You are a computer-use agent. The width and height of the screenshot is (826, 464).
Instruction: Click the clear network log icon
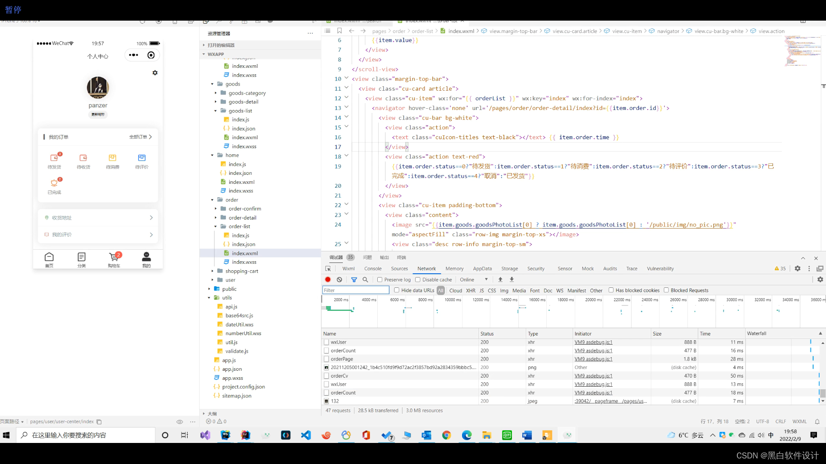pyautogui.click(x=339, y=279)
